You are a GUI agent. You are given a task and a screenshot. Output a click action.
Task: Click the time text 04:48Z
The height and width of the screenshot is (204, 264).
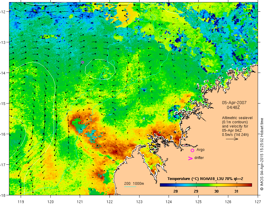[233, 107]
